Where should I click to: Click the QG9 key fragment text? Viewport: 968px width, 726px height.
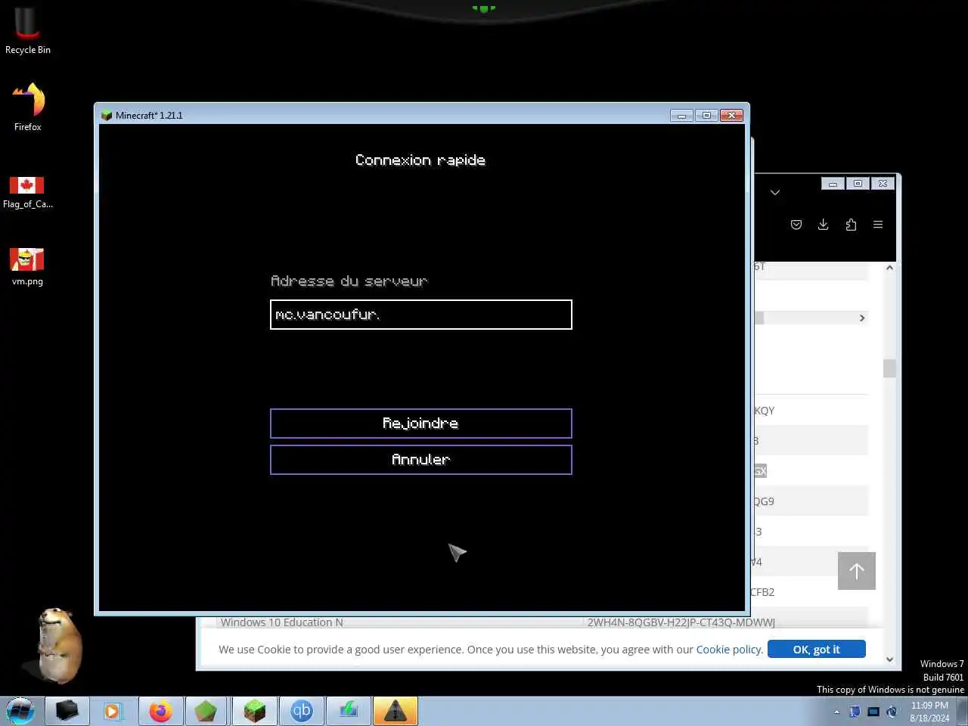pos(764,501)
